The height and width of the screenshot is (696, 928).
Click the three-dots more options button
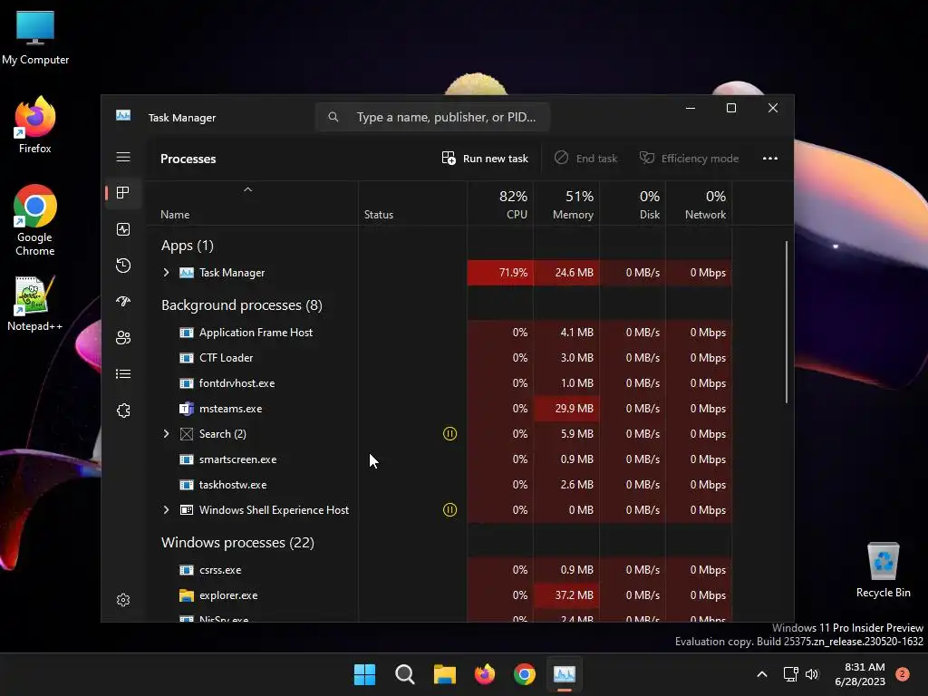(x=770, y=158)
